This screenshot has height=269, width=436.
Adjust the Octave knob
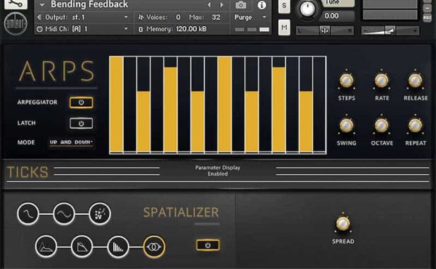[x=381, y=125]
